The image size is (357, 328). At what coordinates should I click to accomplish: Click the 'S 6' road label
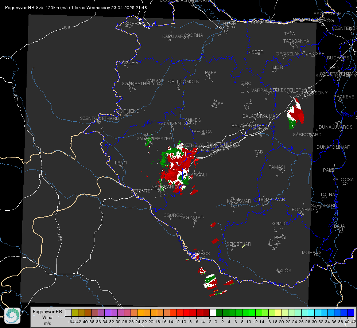[x=67, y=28]
